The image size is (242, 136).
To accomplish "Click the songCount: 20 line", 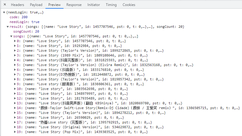I will pyautogui.click(x=26, y=31).
